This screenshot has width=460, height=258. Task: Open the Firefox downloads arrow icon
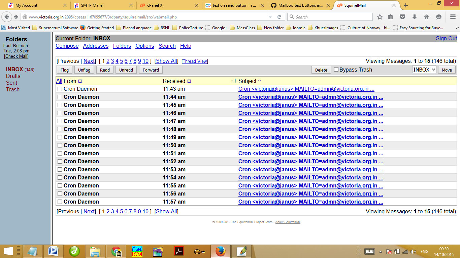pos(415,17)
